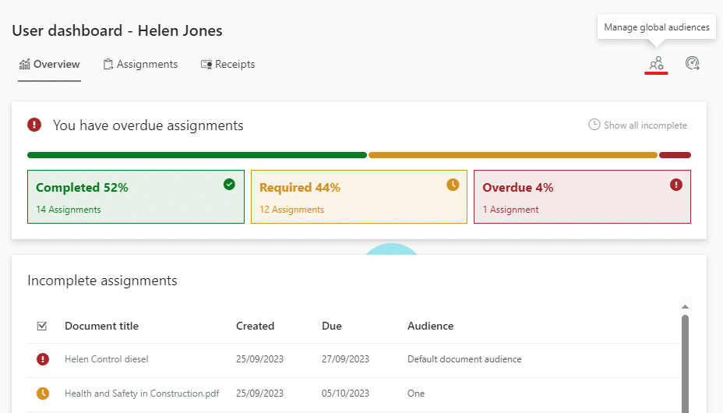
Task: Open Health and Safety in Construction.pdf document
Action: point(142,394)
